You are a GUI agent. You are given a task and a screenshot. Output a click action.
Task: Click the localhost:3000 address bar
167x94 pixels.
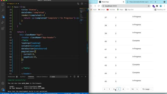pyautogui.click(x=126, y=6)
